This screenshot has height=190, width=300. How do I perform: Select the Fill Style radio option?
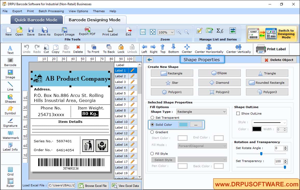point(152,153)
